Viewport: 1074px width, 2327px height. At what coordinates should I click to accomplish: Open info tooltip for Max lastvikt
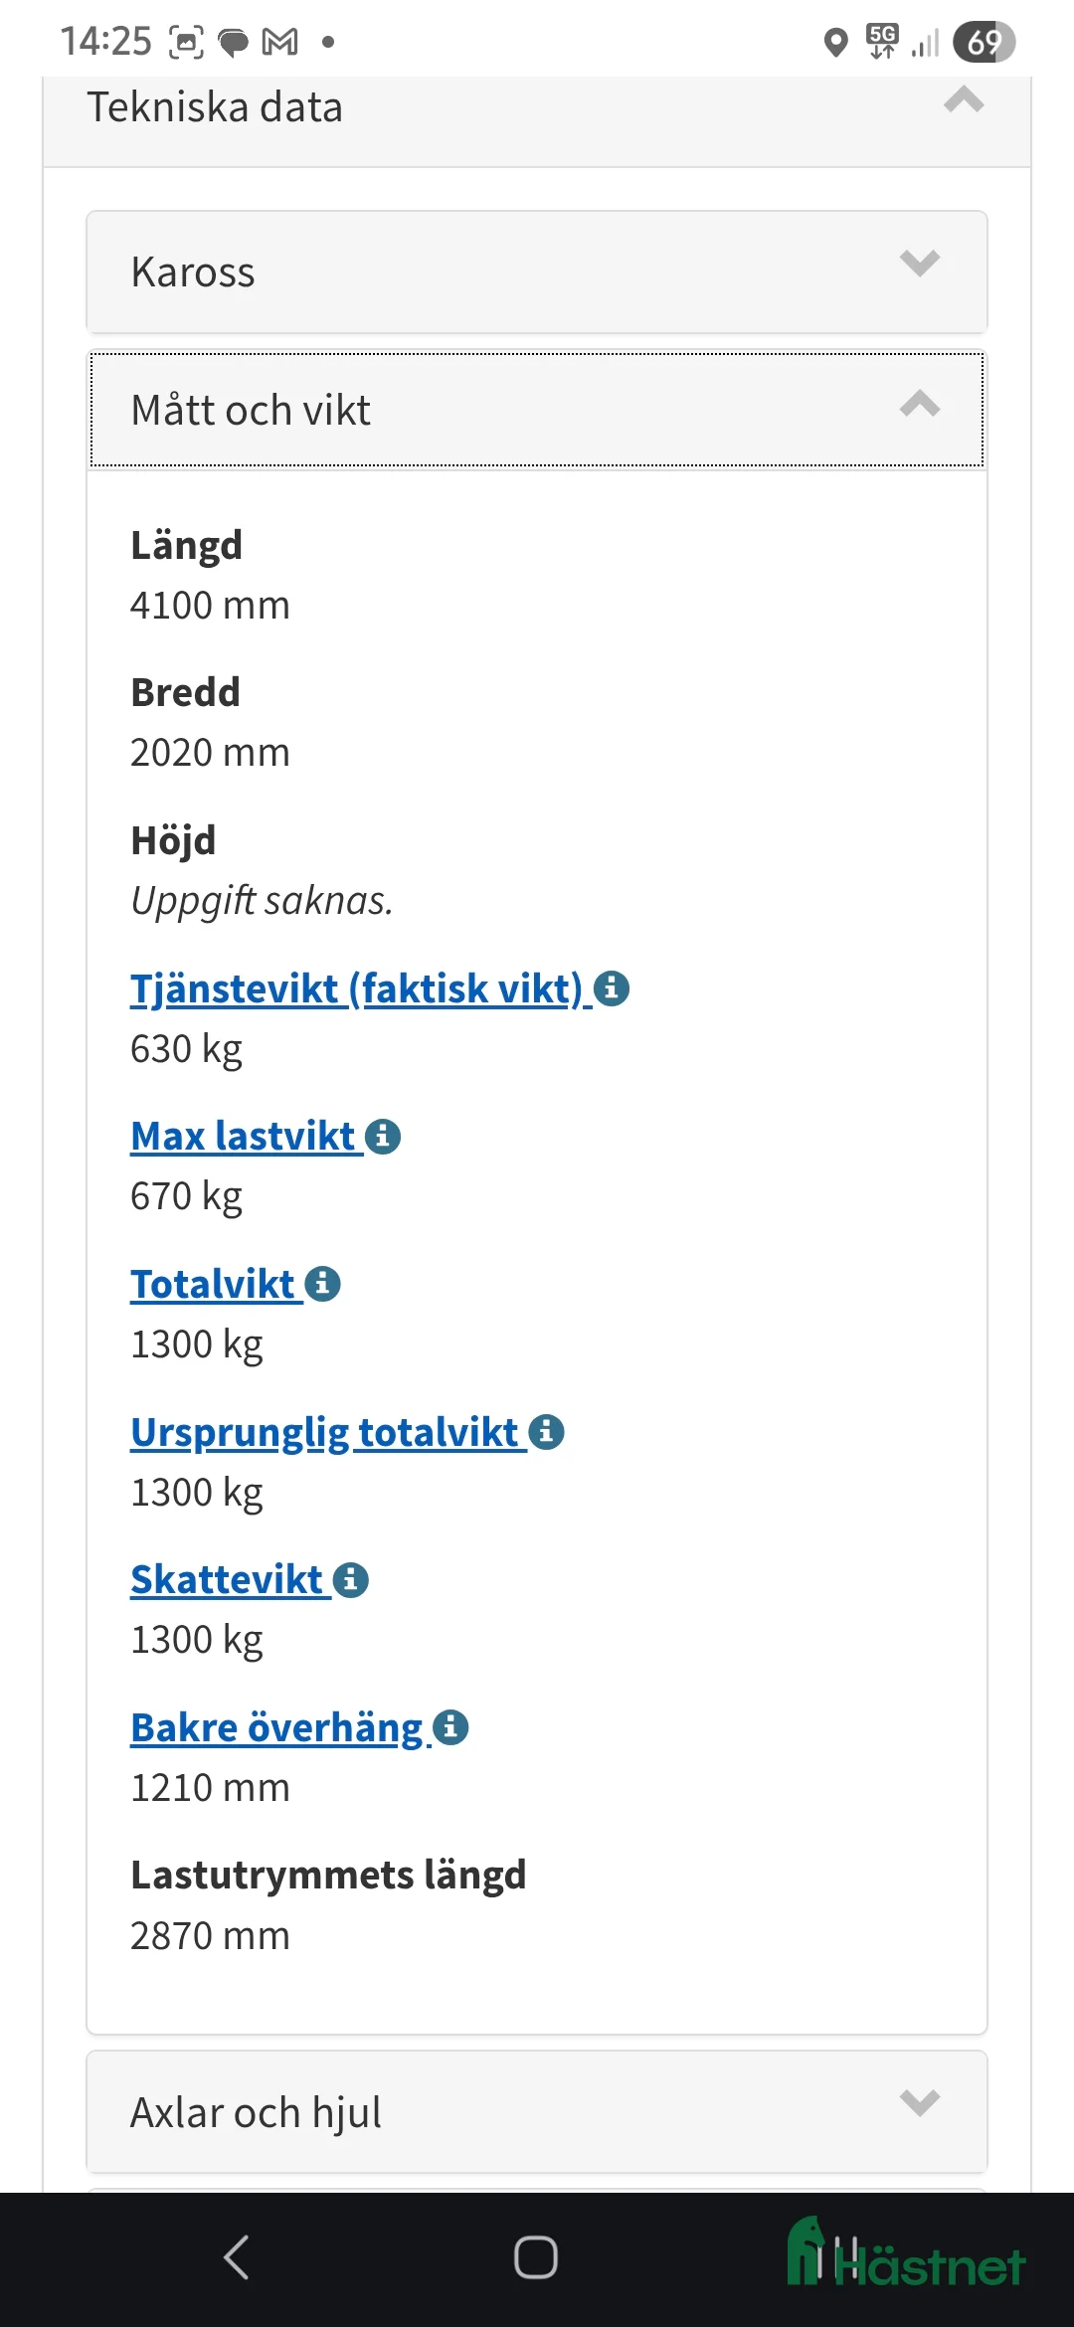pos(383,1135)
